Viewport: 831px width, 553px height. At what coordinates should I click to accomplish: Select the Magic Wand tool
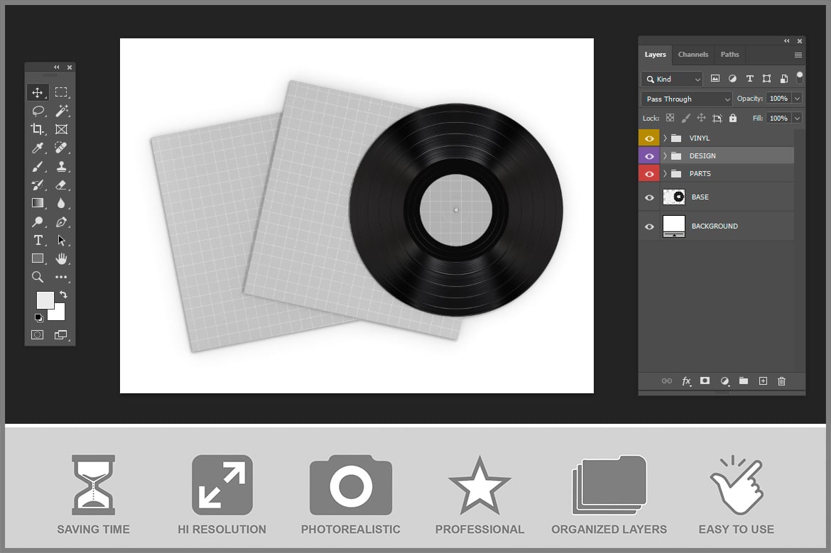pyautogui.click(x=62, y=111)
